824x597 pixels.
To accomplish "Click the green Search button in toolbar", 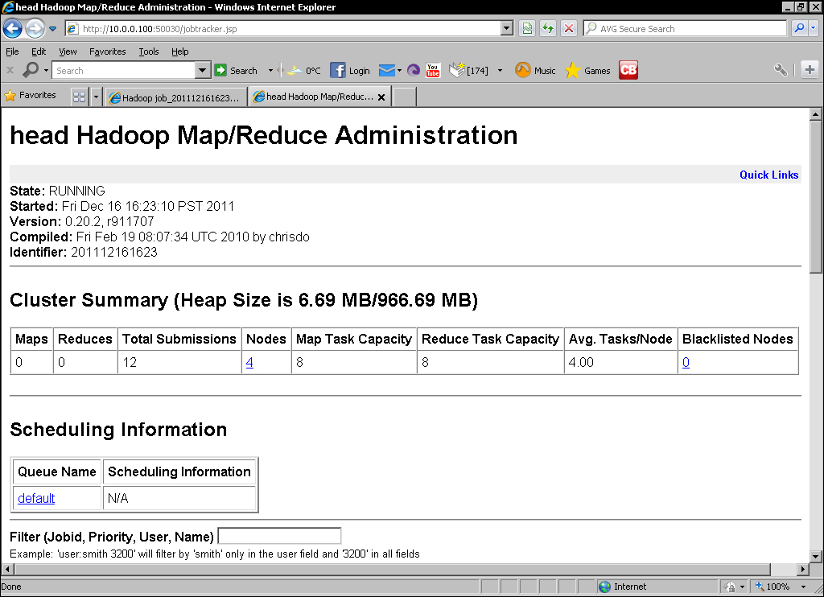I will pos(236,71).
